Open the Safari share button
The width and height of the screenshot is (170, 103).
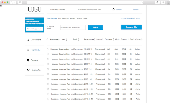coord(157,2)
